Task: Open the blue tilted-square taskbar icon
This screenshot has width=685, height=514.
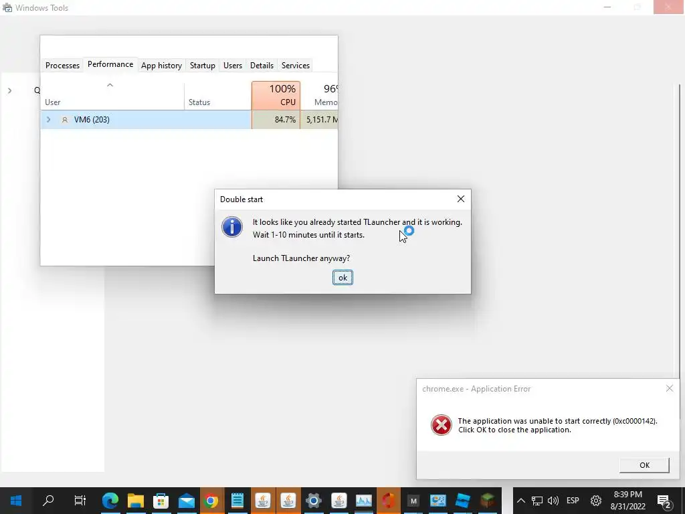Action: tap(463, 501)
